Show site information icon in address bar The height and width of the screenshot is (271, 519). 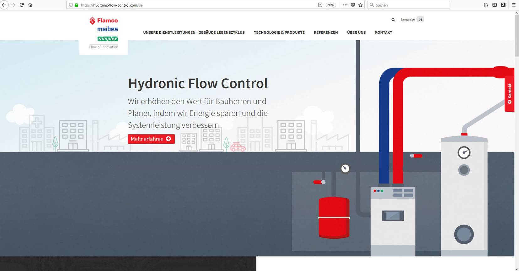coord(71,5)
